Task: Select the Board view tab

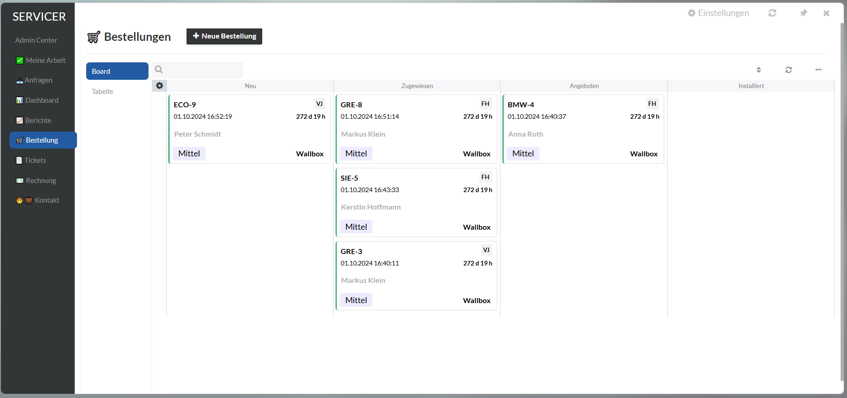Action: 117,71
